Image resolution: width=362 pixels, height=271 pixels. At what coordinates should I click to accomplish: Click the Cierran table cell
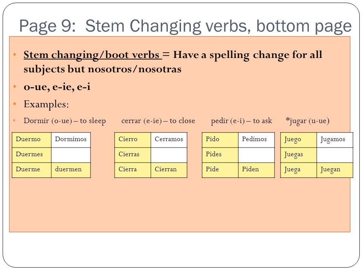tap(169, 170)
